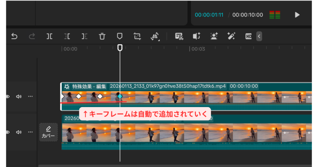
Task: Collapse the toolbar with the chevron arrow
Action: tap(259, 36)
